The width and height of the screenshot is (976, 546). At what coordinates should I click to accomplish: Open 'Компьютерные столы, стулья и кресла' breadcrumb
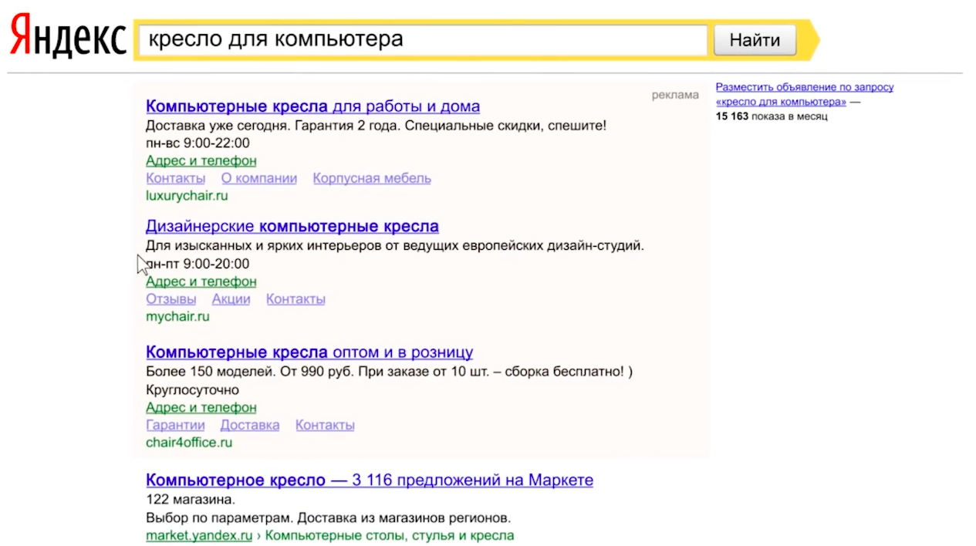pos(390,535)
